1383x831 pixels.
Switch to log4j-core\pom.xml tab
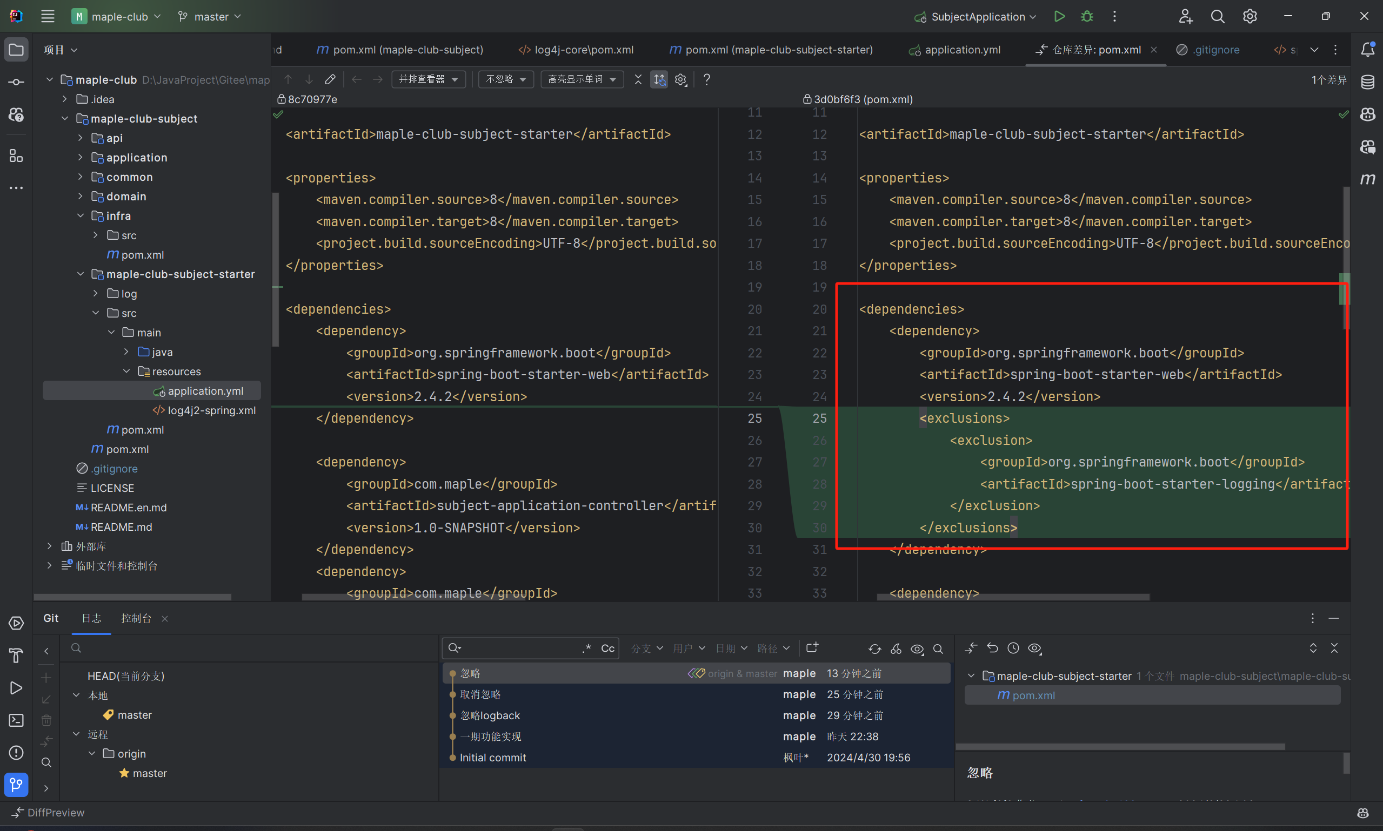coord(576,50)
